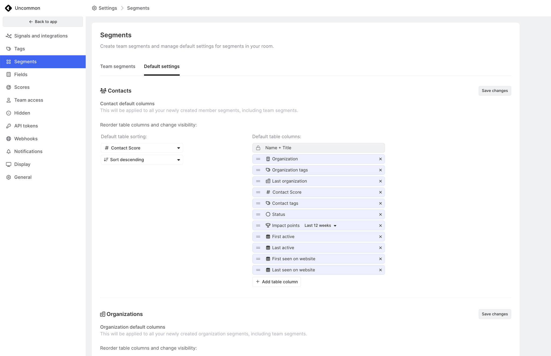Open the Fields settings page
Image resolution: width=551 pixels, height=356 pixels.
(21, 74)
